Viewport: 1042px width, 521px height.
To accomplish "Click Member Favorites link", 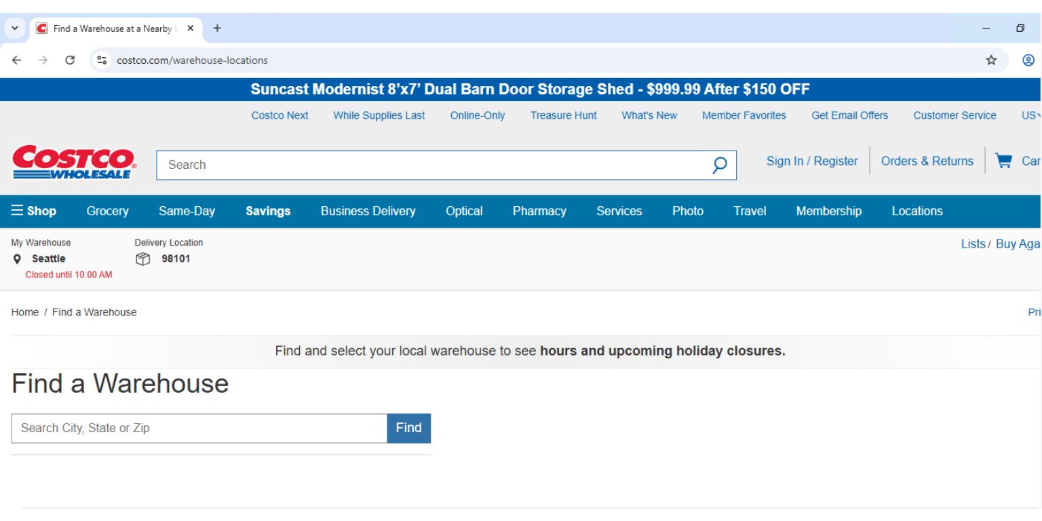I will [x=744, y=115].
